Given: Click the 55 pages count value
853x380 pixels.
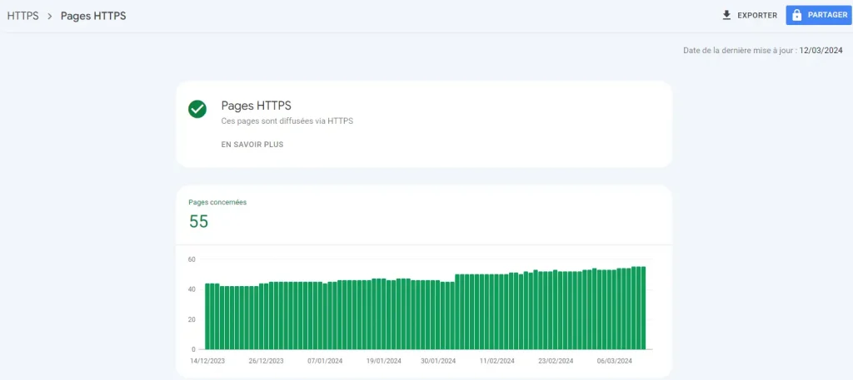Looking at the screenshot, I should click(x=198, y=221).
